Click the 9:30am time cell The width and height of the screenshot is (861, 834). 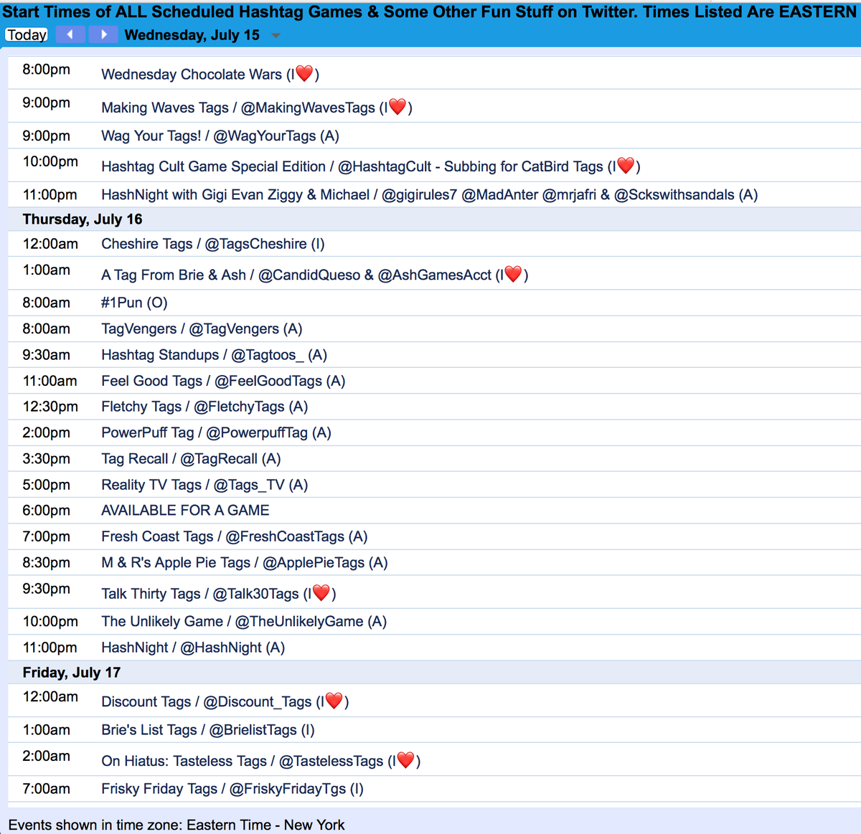[47, 355]
